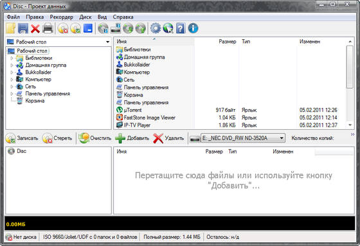Viewport: 360px width, 246px height.
Task: Click the blue floppy Save project icon
Action: click(23, 28)
